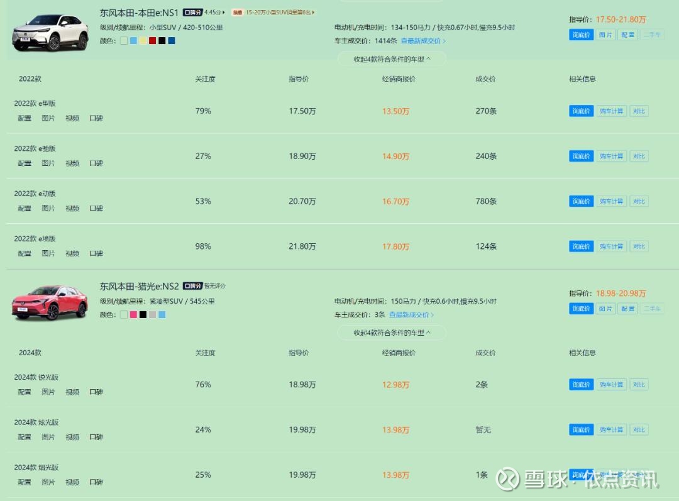This screenshot has height=501, width=679.
Task: Open 图片 link under 2024款 熠光版
Action: coord(48,482)
